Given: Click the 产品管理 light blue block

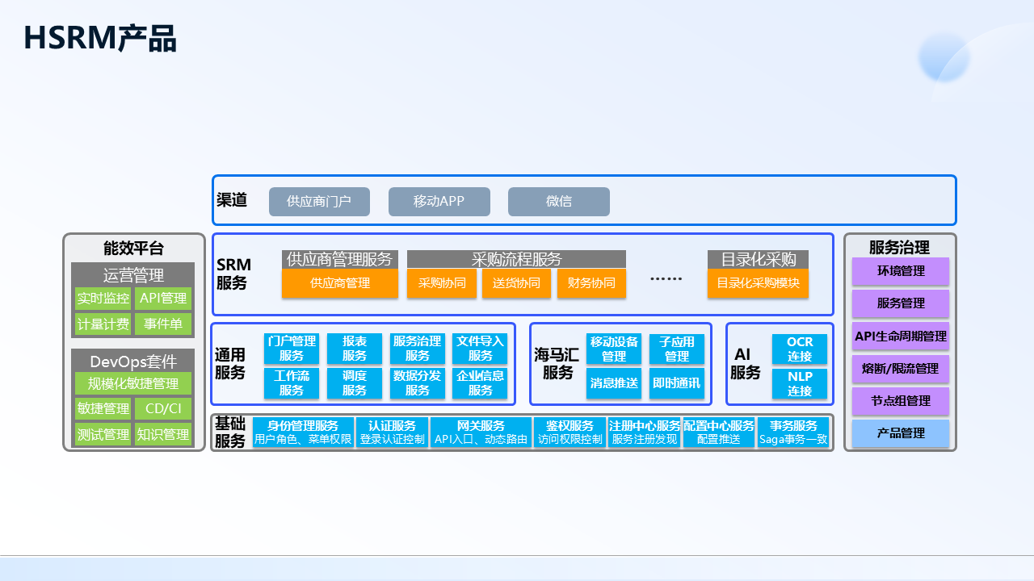Looking at the screenshot, I should tap(901, 433).
